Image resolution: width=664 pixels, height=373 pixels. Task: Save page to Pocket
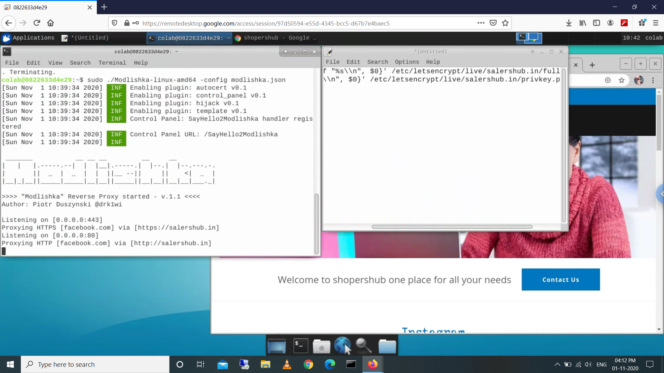(494, 23)
